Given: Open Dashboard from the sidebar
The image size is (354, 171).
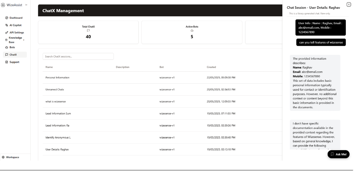Looking at the screenshot, I should [x=16, y=18].
